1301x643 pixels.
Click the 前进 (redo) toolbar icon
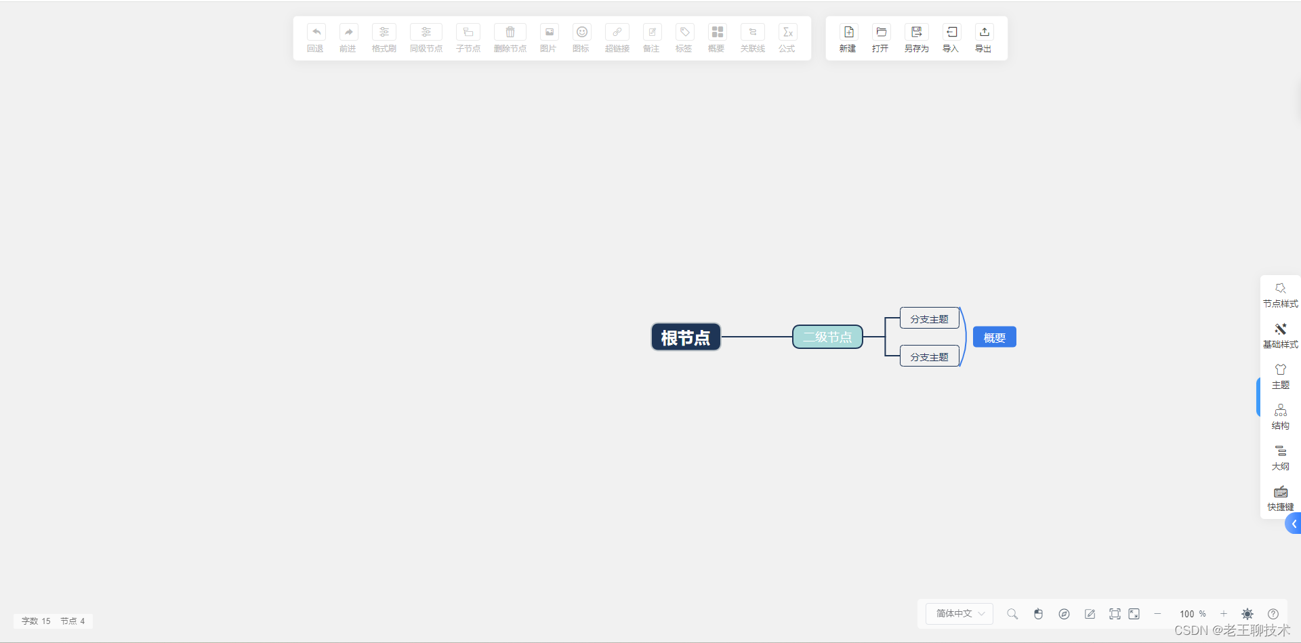348,32
